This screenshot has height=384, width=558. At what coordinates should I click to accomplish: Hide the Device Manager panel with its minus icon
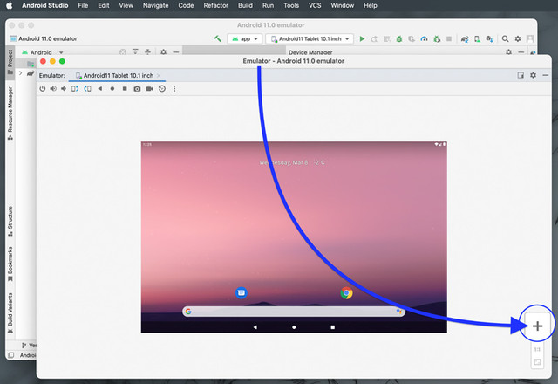(521, 52)
